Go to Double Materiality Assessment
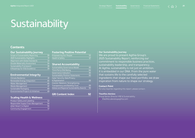 [x=30, y=63]
